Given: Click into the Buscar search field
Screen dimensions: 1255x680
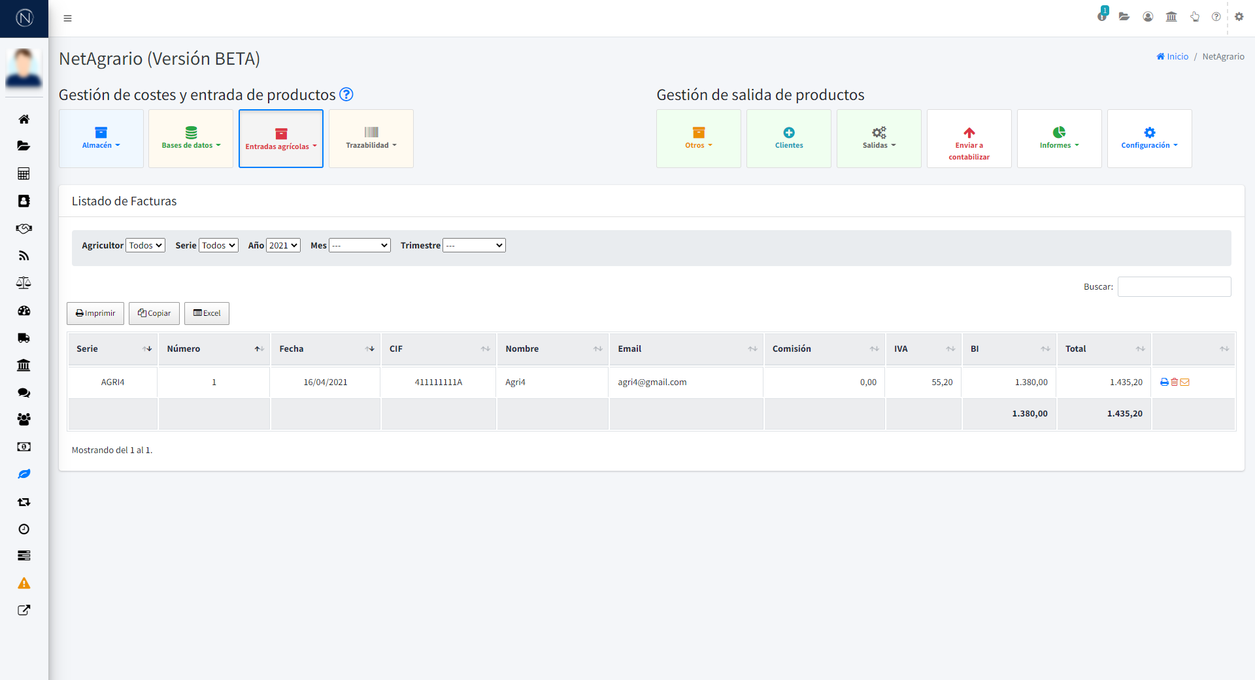Looking at the screenshot, I should 1174,287.
